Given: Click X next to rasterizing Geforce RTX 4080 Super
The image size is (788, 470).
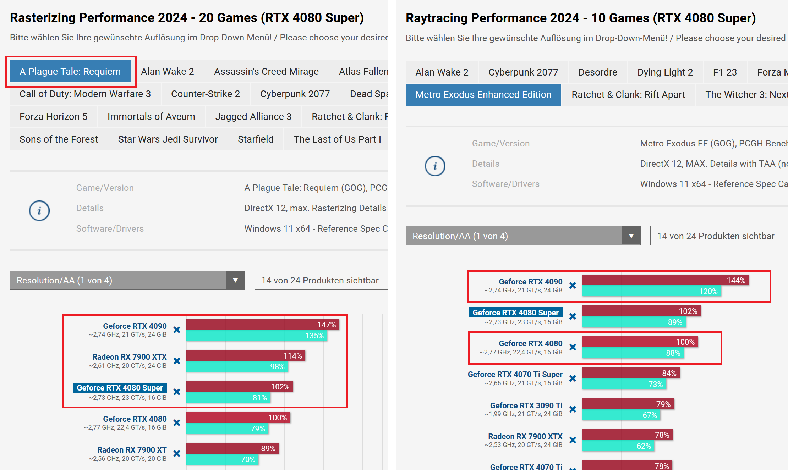Looking at the screenshot, I should (177, 392).
